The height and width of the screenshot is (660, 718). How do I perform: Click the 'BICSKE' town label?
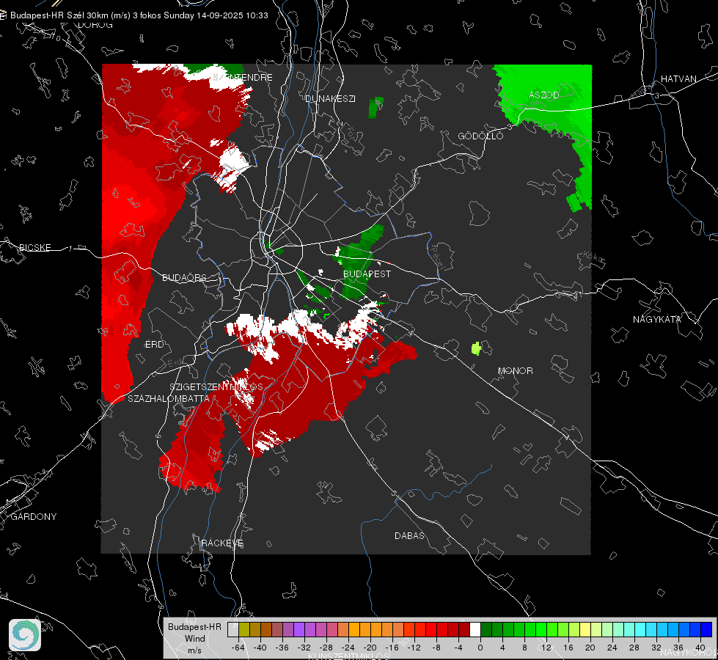click(34, 247)
